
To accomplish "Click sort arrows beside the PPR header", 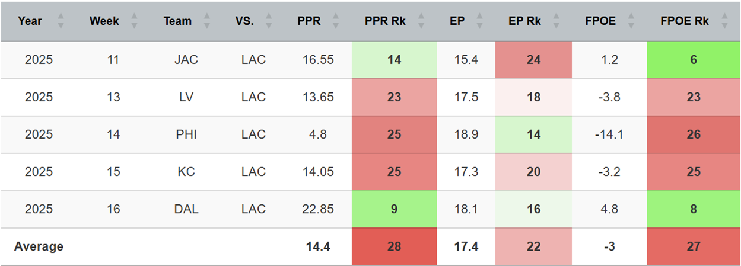I will (336, 21).
